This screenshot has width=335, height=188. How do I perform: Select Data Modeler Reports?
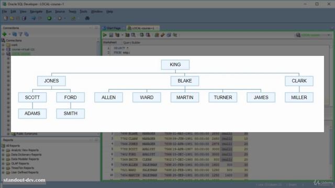(25, 159)
